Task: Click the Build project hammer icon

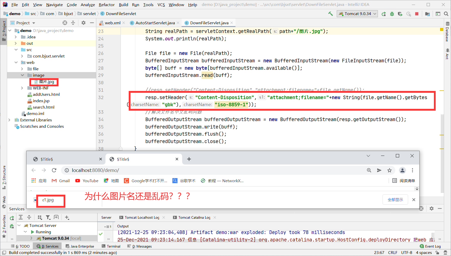Action: [x=330, y=14]
